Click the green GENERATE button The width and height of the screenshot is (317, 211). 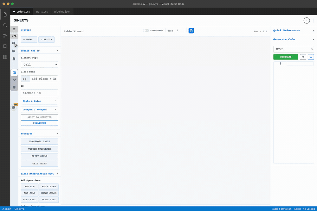pos(286,57)
